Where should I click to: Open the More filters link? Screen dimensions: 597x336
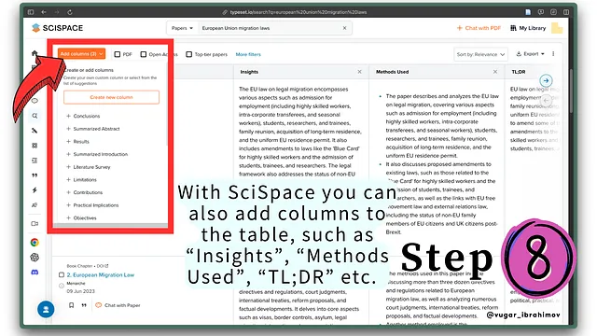pos(248,54)
